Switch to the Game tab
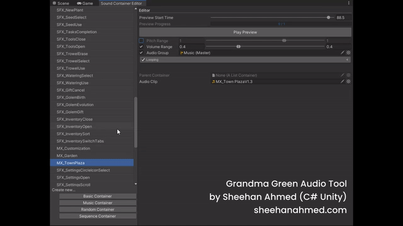 (85, 3)
